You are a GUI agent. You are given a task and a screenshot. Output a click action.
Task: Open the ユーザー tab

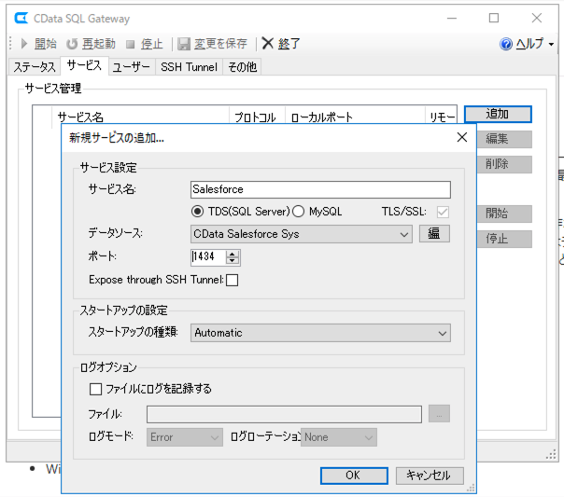132,67
